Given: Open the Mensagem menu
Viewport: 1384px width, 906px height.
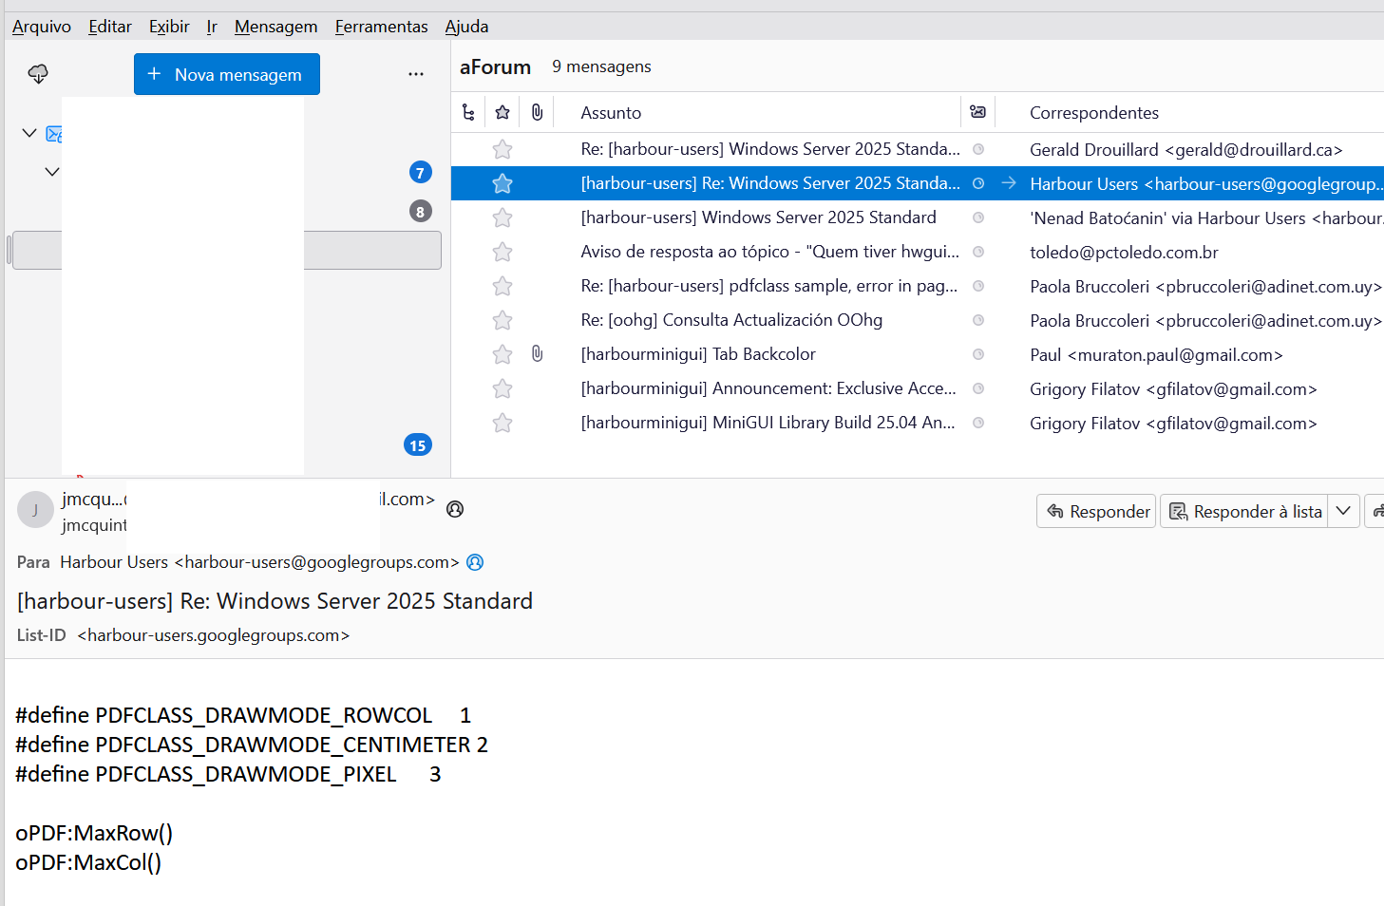Looking at the screenshot, I should click(275, 27).
